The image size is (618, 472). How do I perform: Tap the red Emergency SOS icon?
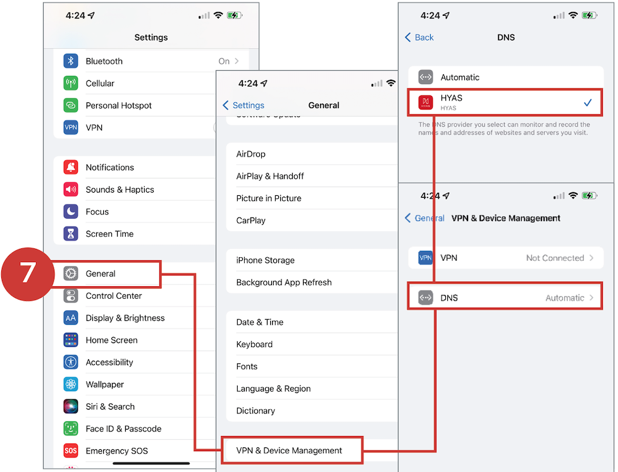pyautogui.click(x=71, y=451)
